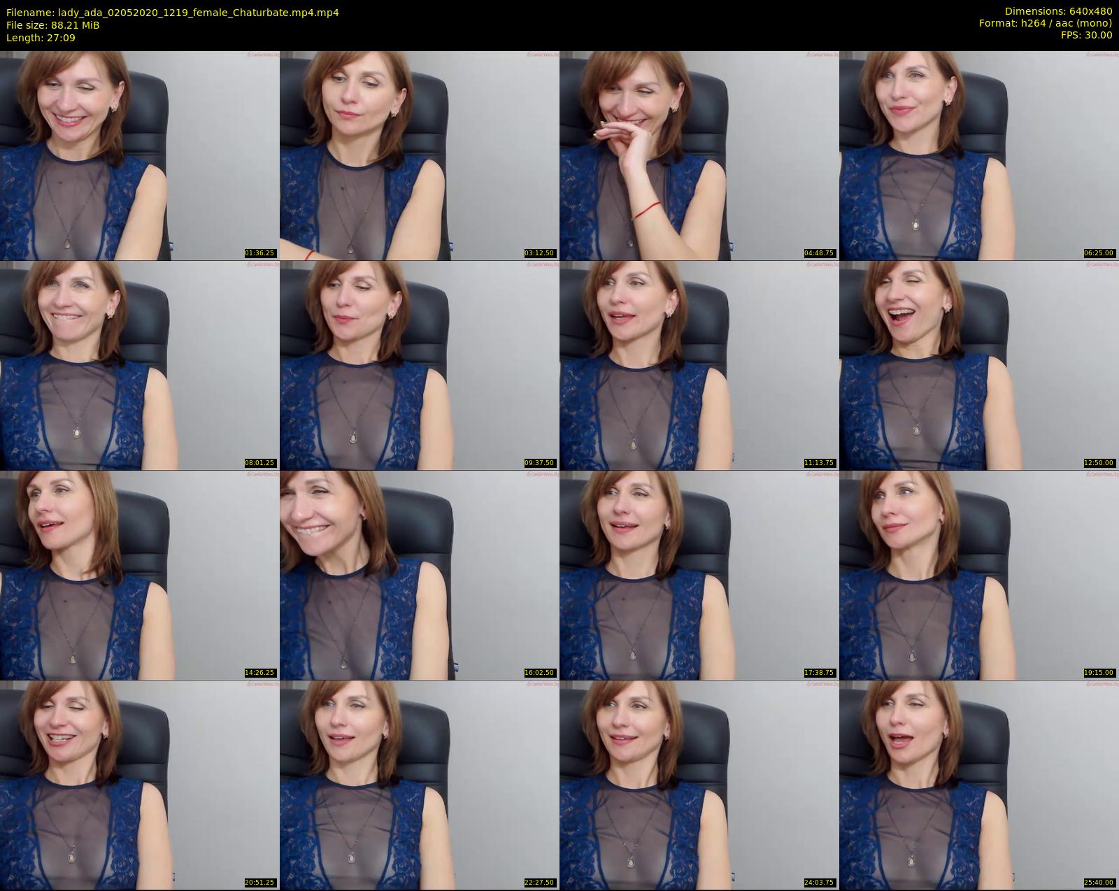Image resolution: width=1119 pixels, height=891 pixels.
Task: Select the frame stamped 03:12.50
Action: 420,155
